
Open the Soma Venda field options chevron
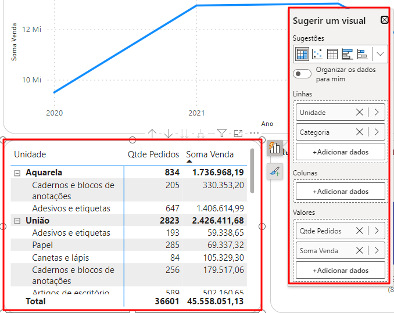[376, 250]
